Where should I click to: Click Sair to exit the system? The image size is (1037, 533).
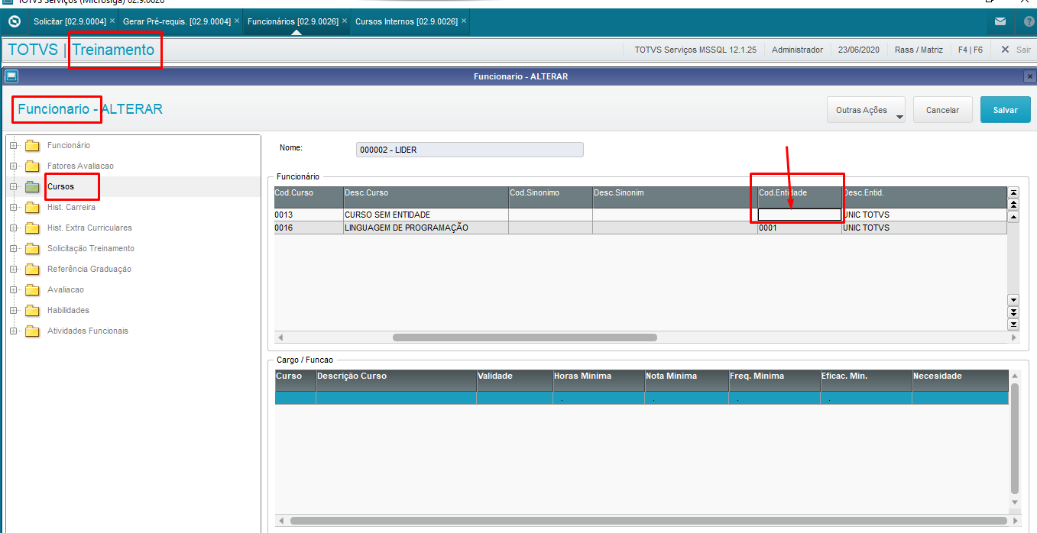(1016, 50)
